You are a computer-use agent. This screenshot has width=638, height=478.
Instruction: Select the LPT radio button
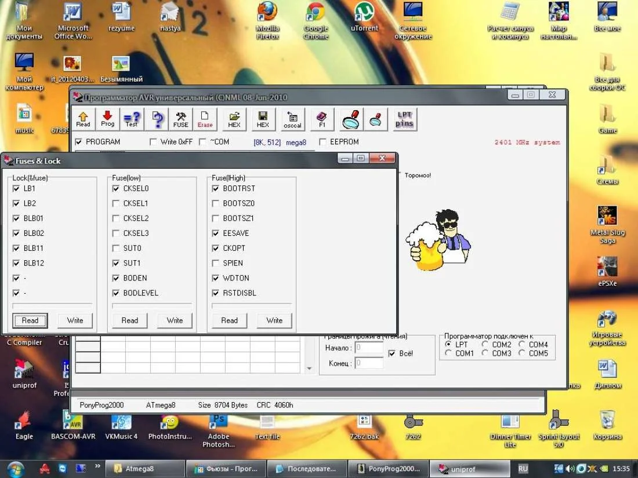pos(448,344)
